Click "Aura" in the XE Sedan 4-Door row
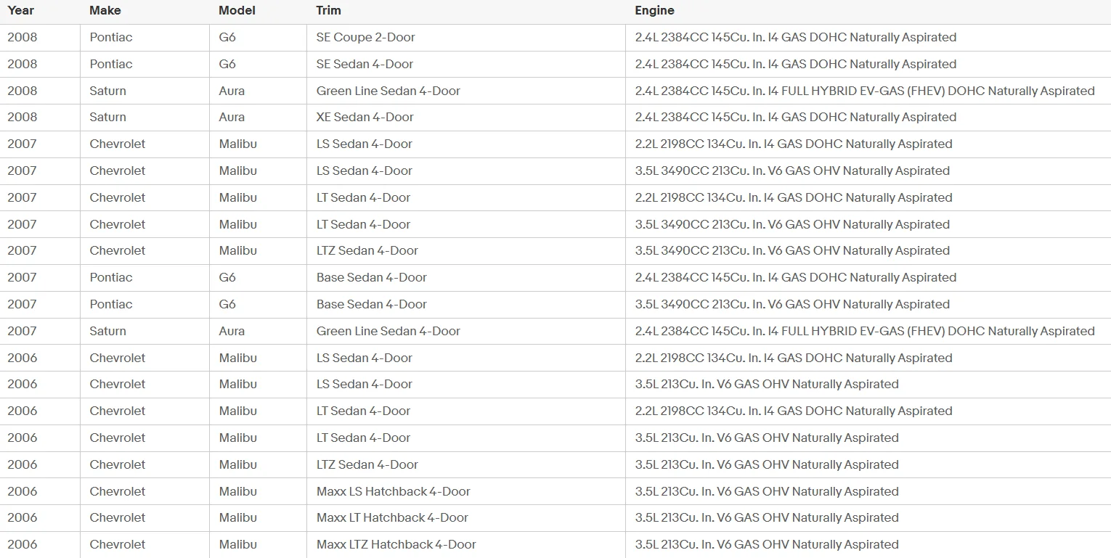The image size is (1111, 558). tap(232, 117)
